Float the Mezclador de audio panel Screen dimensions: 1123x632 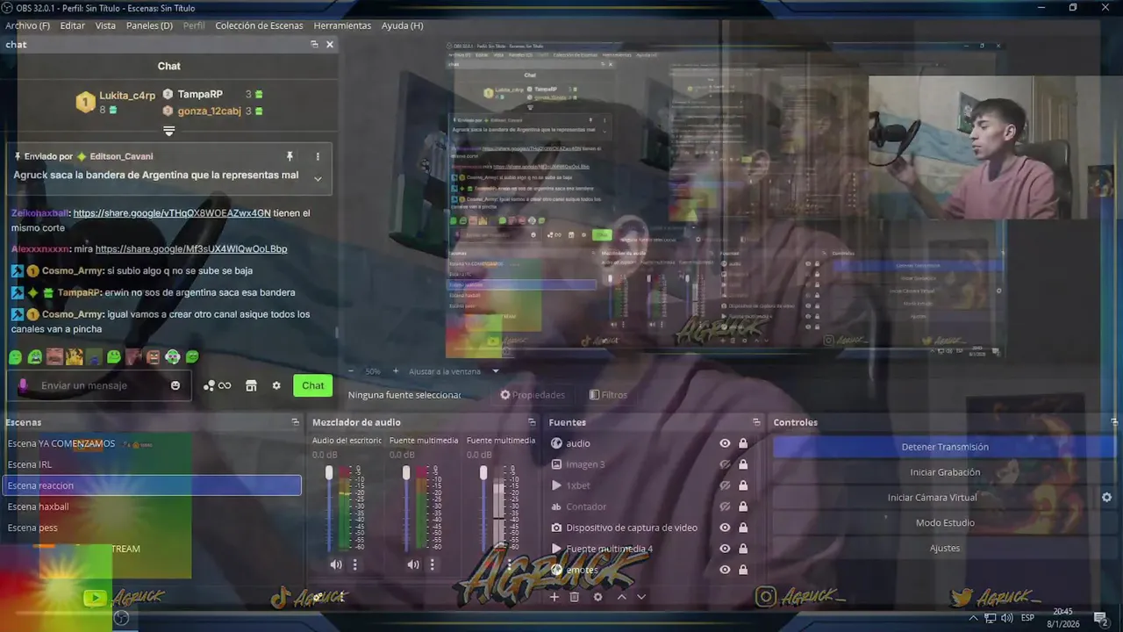click(x=531, y=422)
